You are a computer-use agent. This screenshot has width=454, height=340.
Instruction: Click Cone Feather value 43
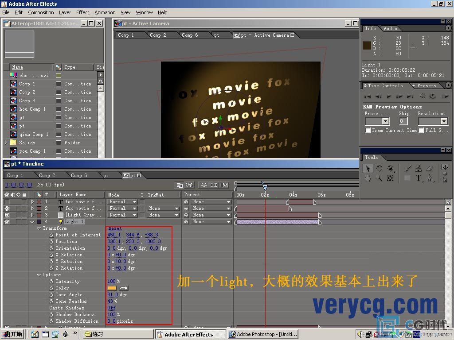click(x=110, y=301)
